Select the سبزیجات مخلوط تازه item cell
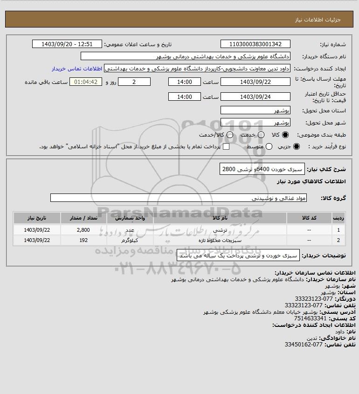The width and height of the screenshot is (359, 394). (220, 240)
